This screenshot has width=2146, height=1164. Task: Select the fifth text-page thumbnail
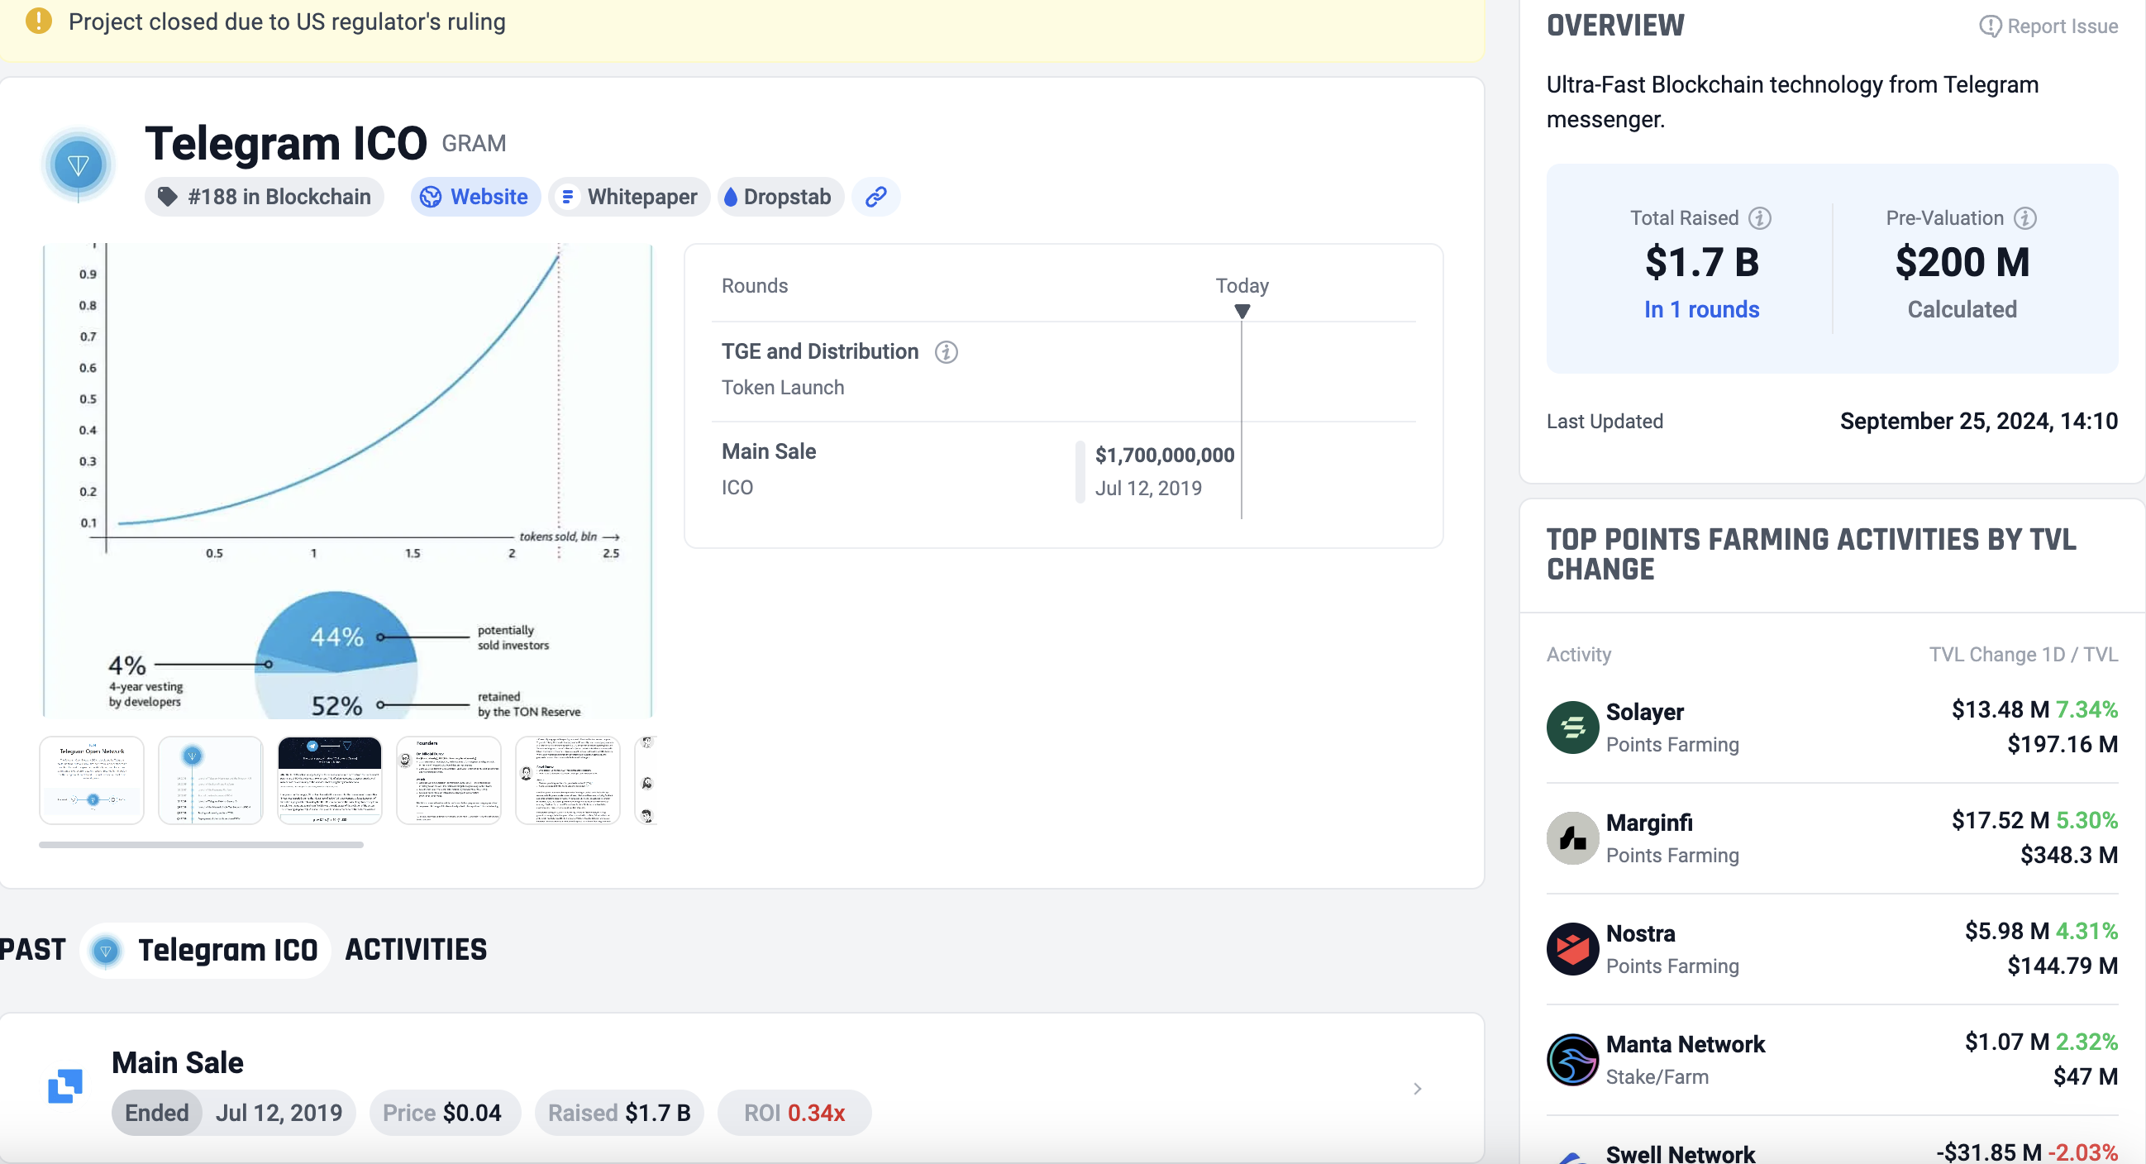[568, 780]
